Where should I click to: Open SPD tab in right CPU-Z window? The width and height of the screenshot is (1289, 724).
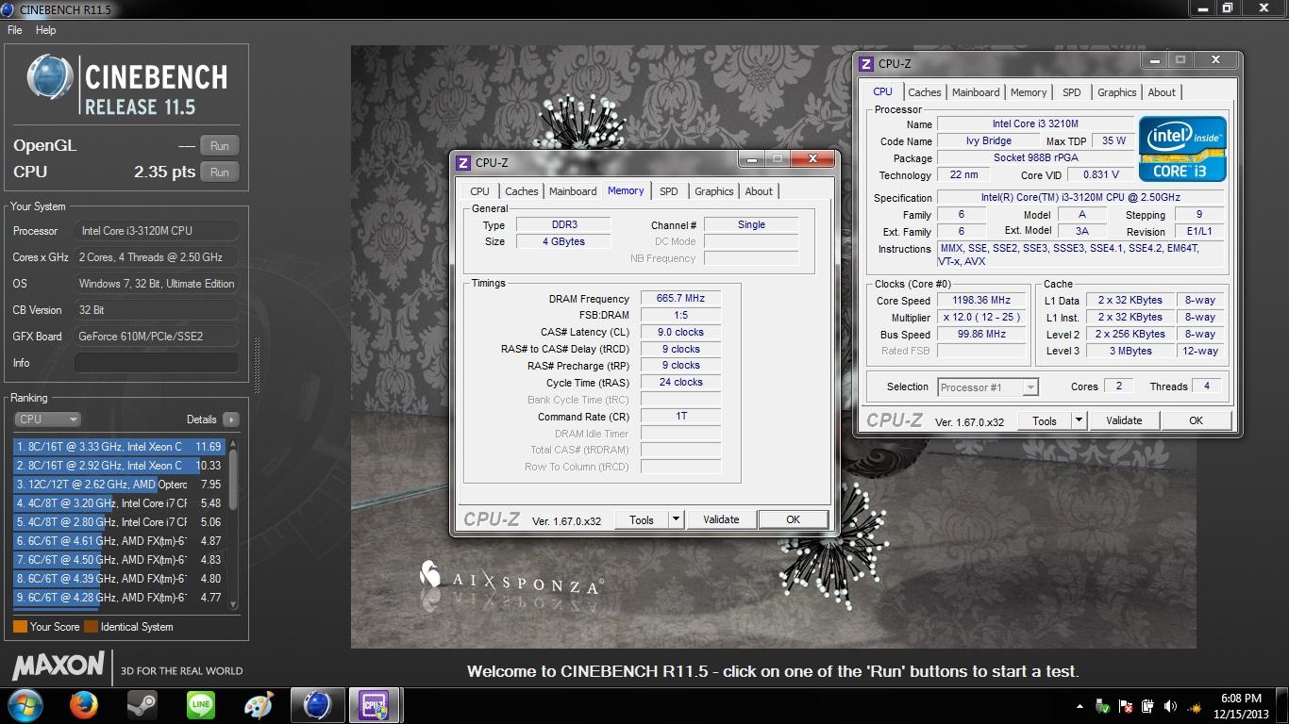click(x=1072, y=92)
